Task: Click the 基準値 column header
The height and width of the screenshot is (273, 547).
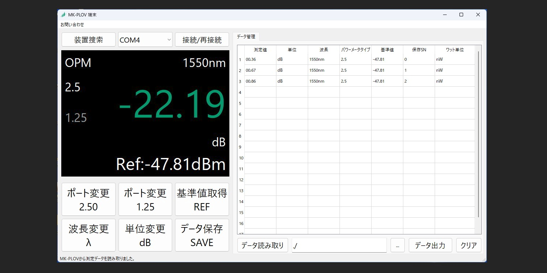Action: [387, 50]
